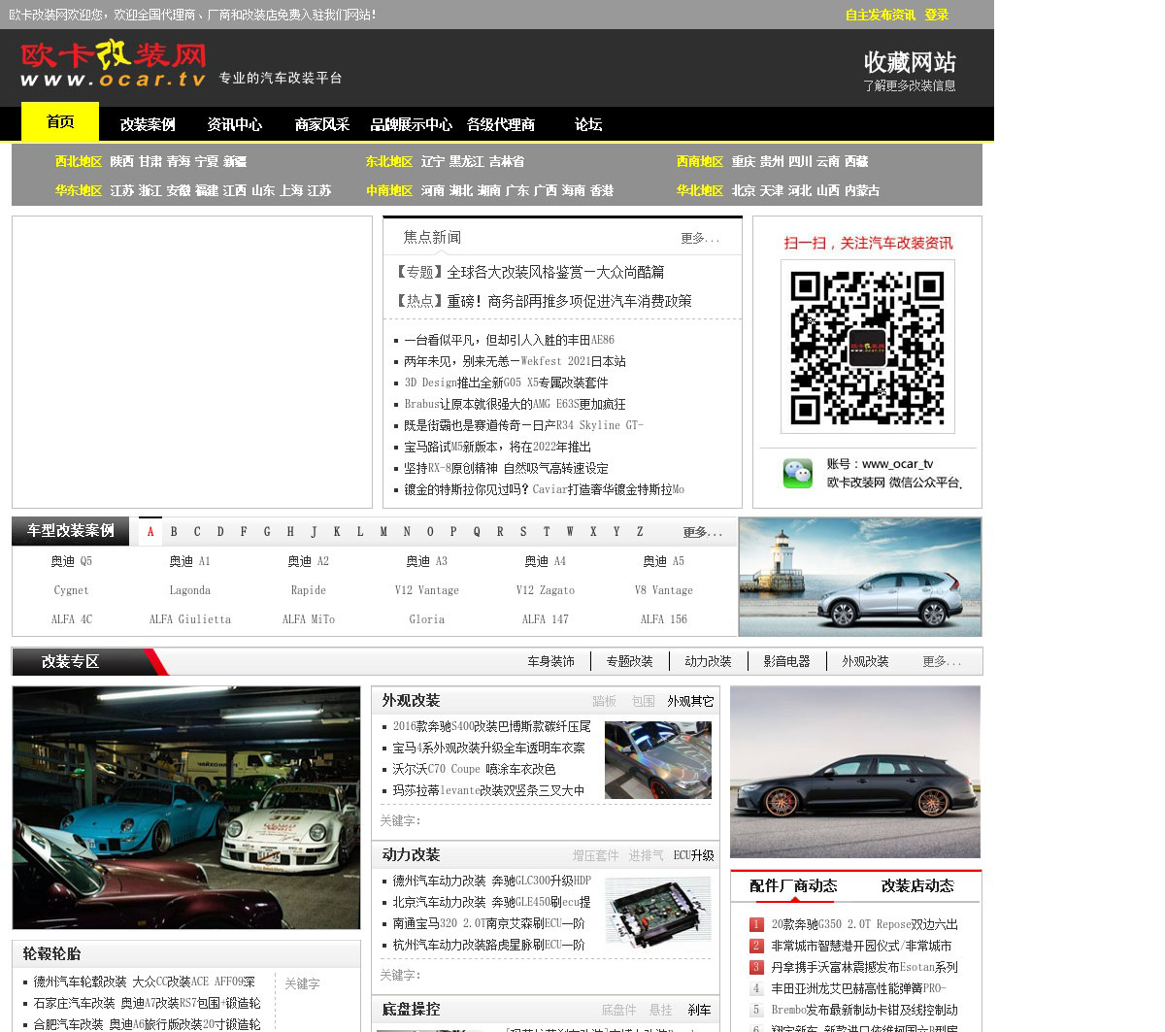
Task: Expand 更多 in the 改装专区 bar
Action: (x=941, y=661)
